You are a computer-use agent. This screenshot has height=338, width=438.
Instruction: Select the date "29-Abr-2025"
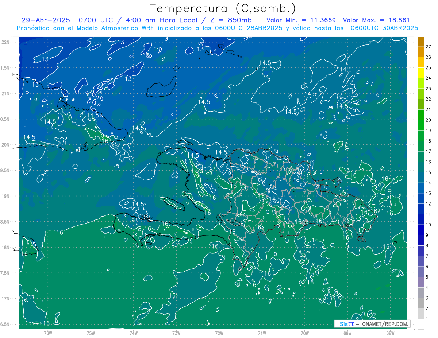(46, 20)
